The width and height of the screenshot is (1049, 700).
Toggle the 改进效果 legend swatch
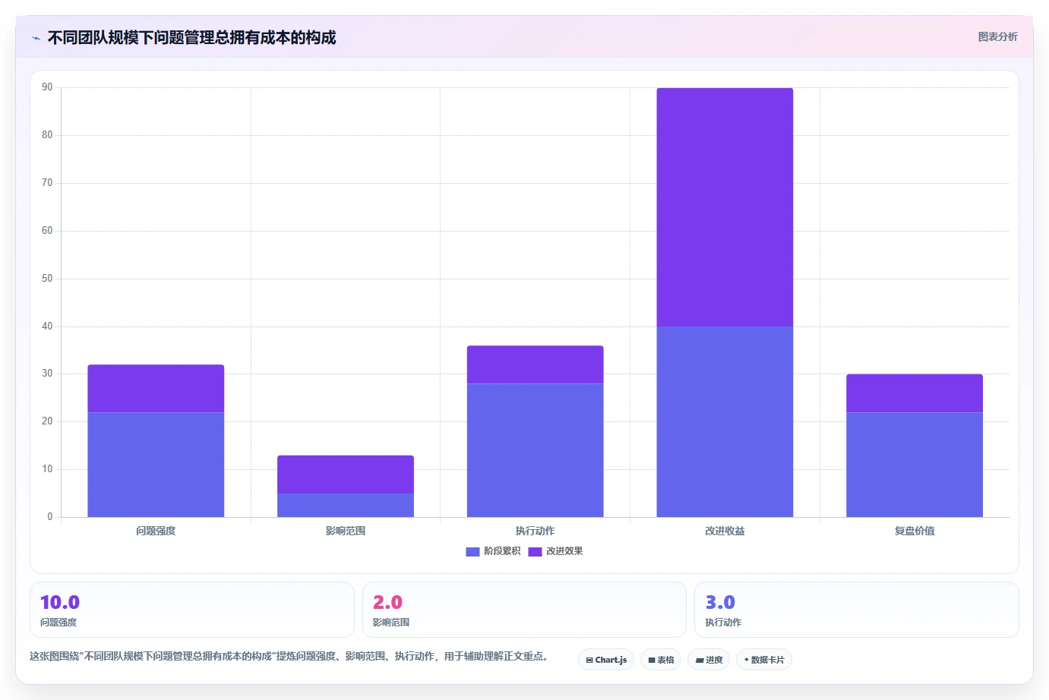(x=535, y=552)
